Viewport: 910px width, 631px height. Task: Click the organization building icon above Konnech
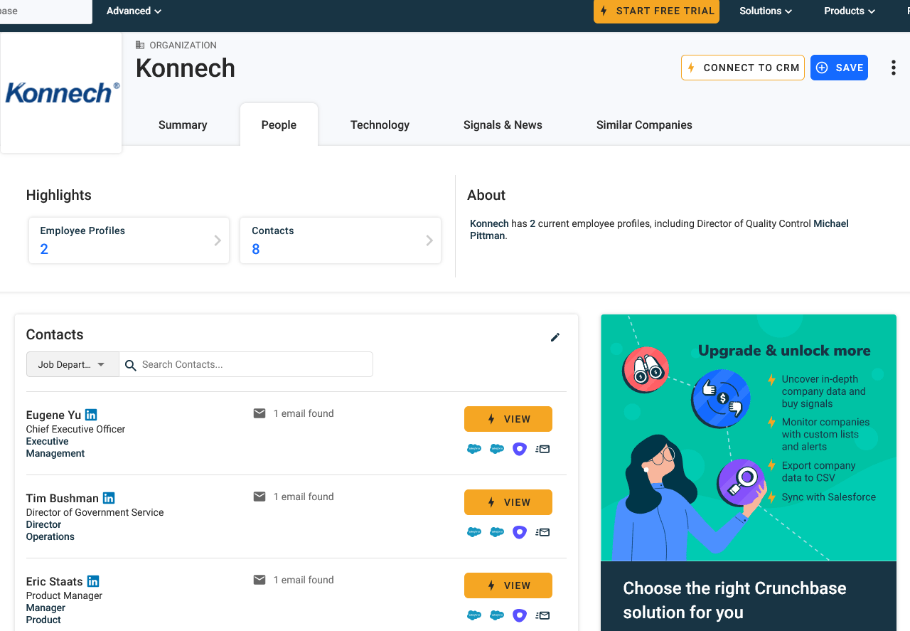pyautogui.click(x=140, y=45)
